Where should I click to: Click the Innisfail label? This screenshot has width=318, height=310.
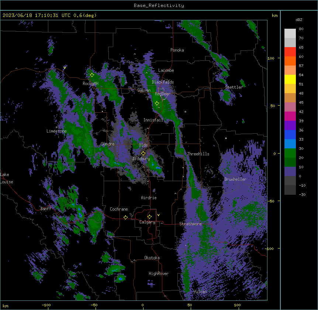[x=153, y=120]
